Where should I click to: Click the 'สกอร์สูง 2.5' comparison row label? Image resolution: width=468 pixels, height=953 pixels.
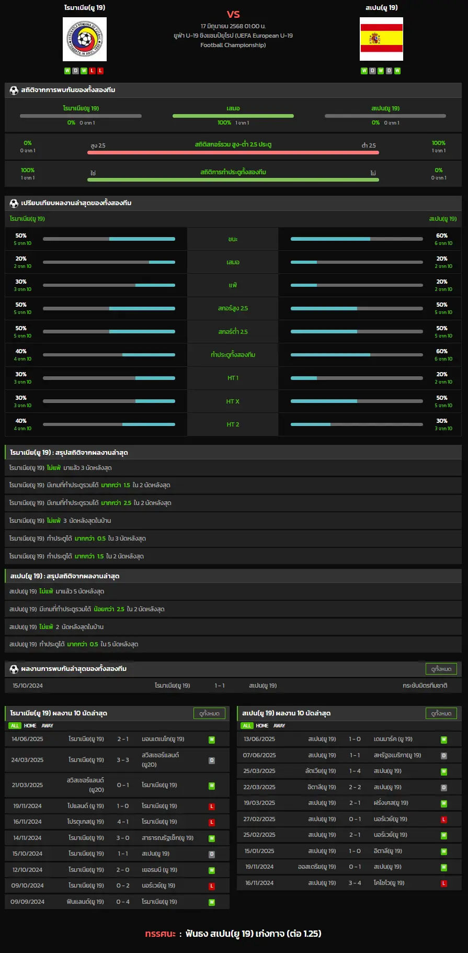(x=233, y=308)
